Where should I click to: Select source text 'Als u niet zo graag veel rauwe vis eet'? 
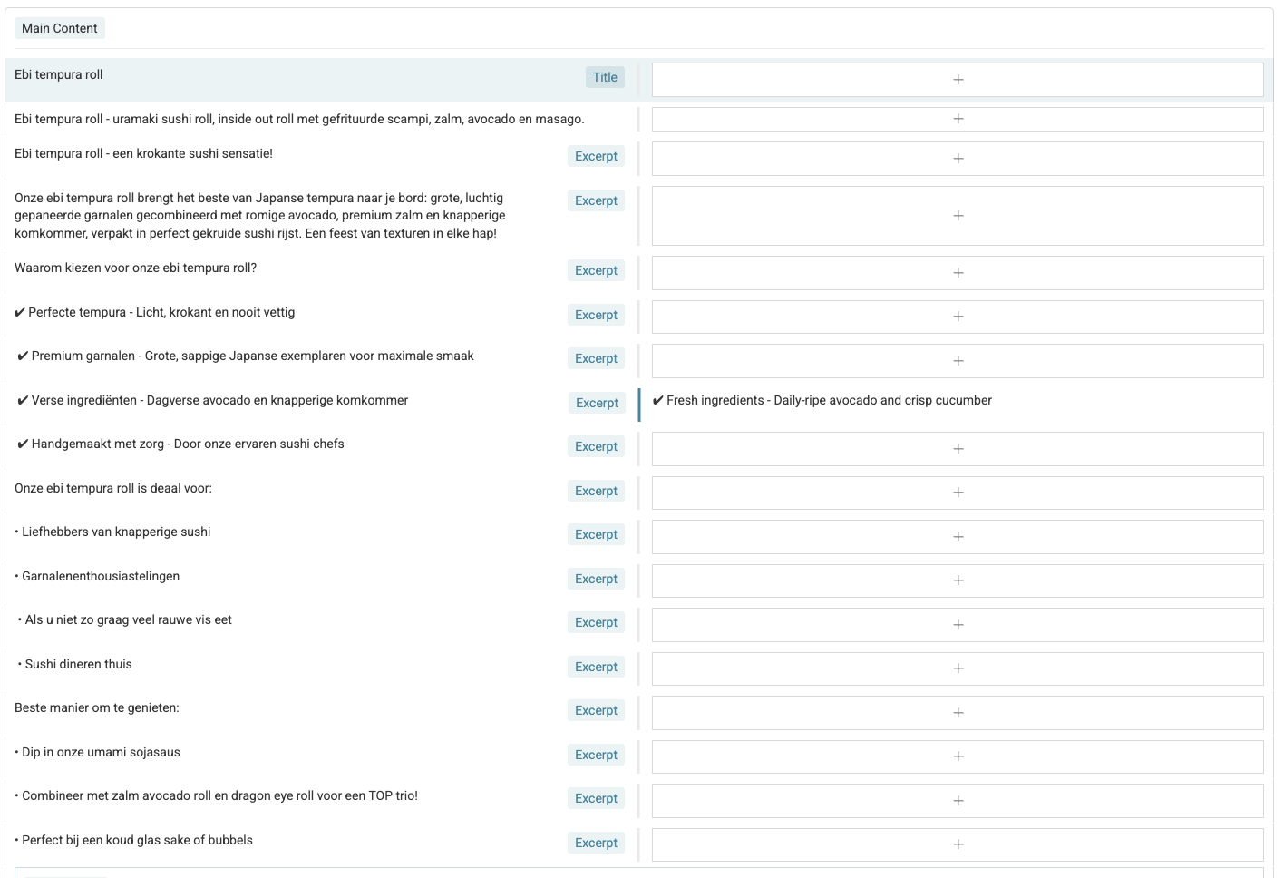click(125, 619)
